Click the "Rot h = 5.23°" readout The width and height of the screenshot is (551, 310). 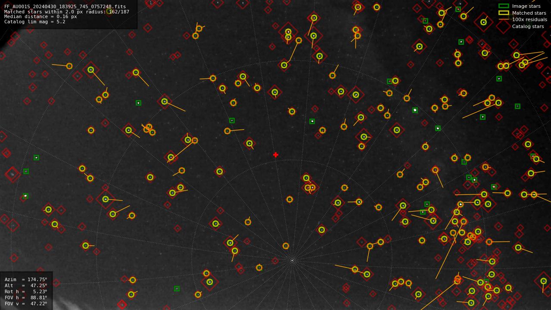(x=26, y=291)
